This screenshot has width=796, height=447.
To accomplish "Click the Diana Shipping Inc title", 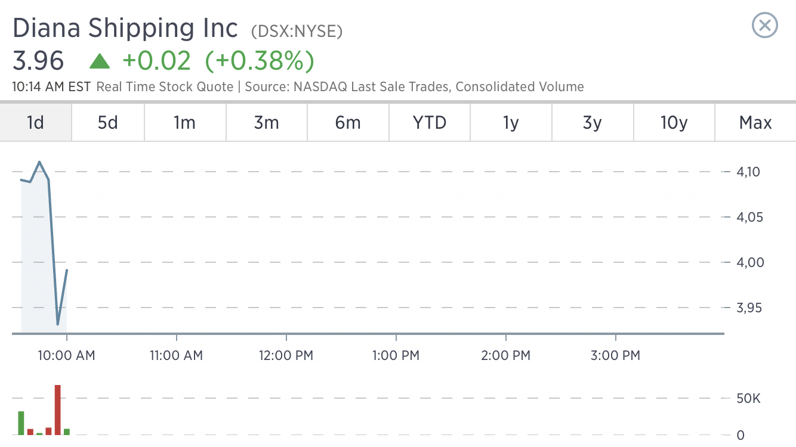I will [125, 28].
